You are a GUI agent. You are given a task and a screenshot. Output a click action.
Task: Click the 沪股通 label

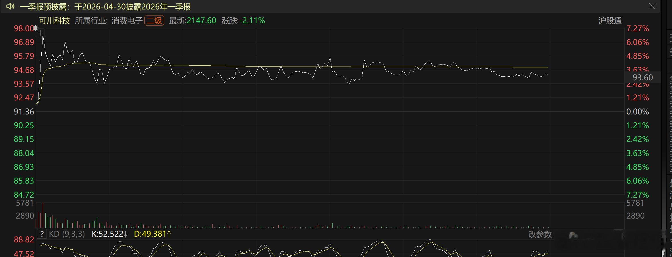(610, 21)
